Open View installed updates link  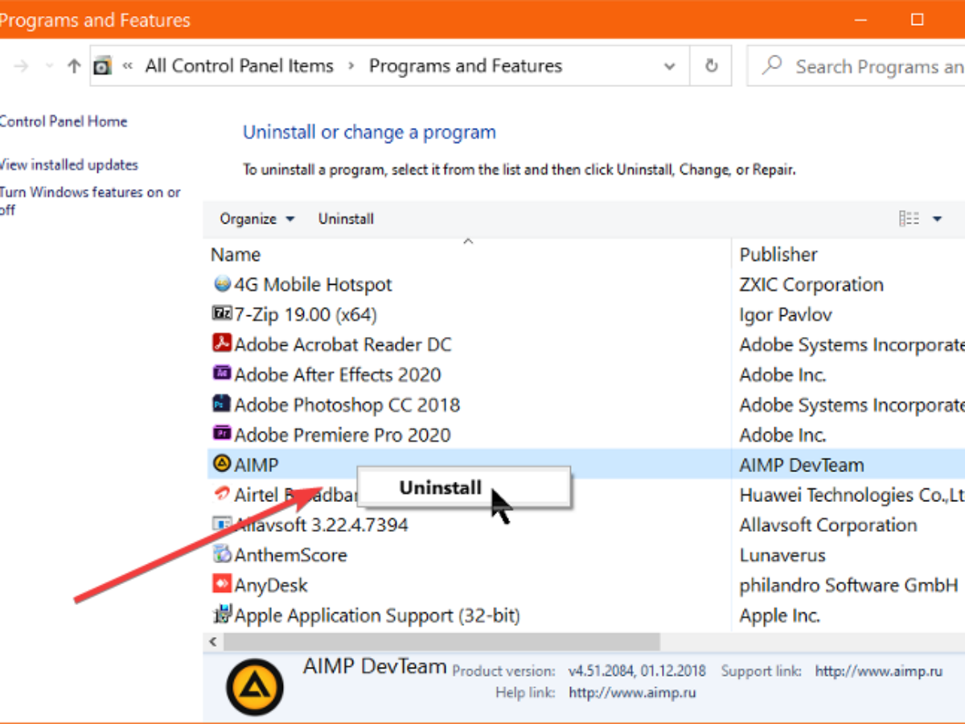[x=68, y=165]
